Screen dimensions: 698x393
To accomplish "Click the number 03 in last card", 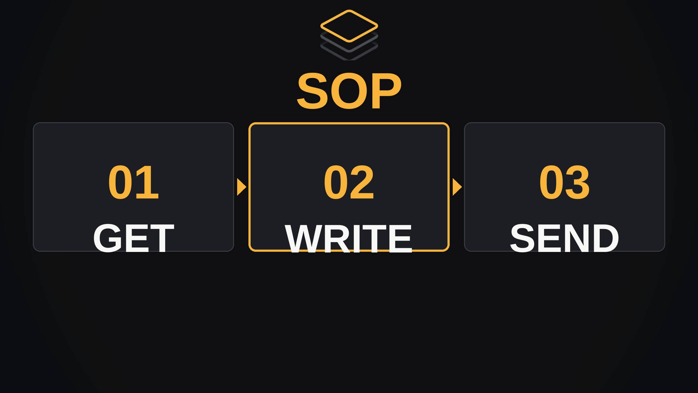I will (564, 182).
